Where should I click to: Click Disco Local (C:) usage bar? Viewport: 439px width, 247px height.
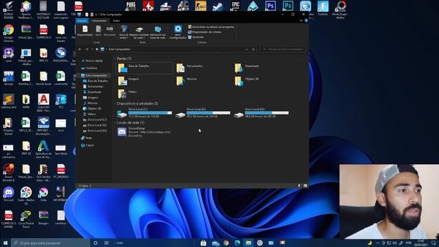click(x=150, y=113)
